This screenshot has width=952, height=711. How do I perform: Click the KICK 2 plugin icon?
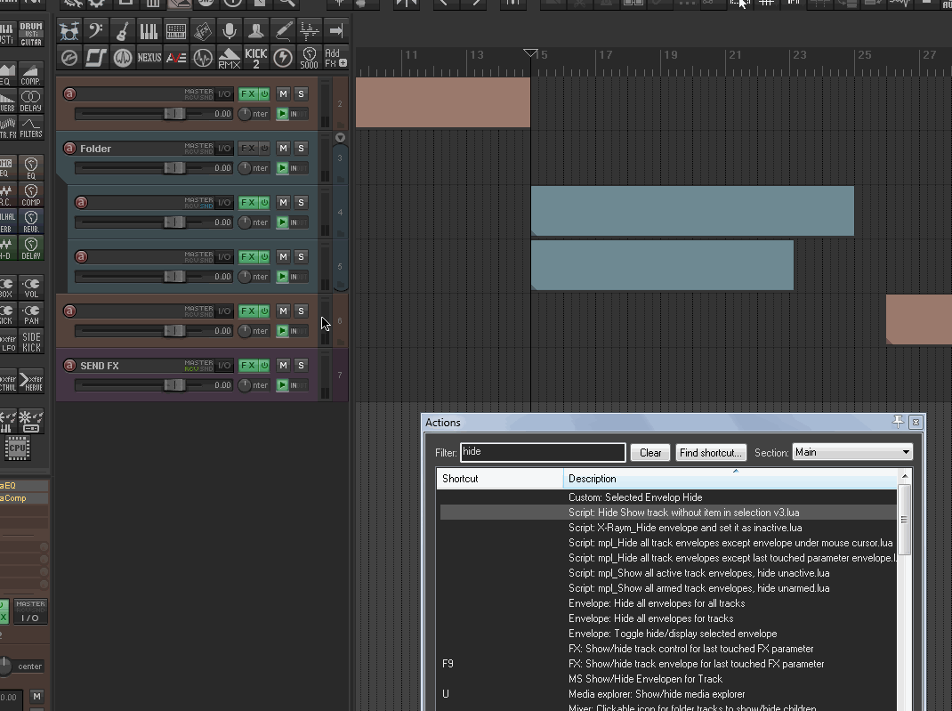coord(256,58)
